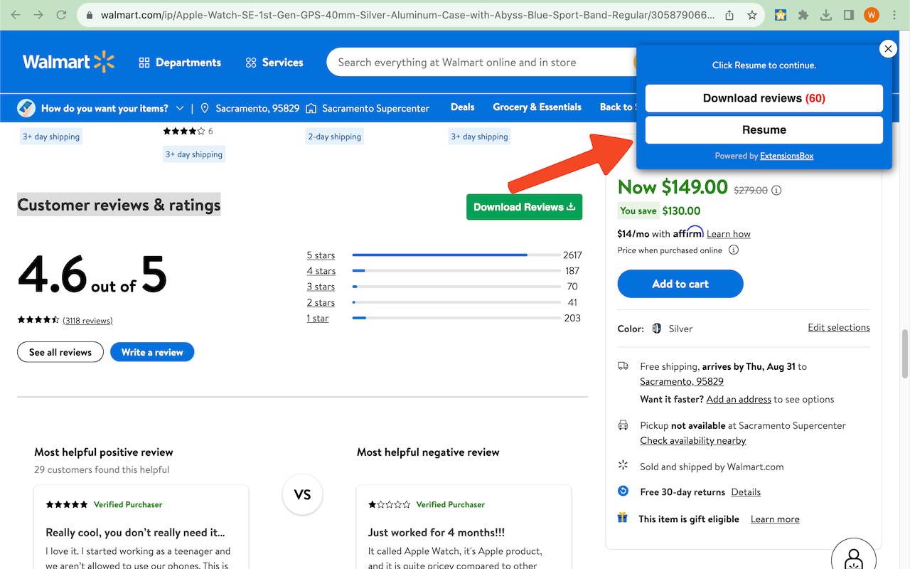Viewport: 910px width, 569px height.
Task: Click the info icon beside the $279.00 price
Action: coord(776,190)
